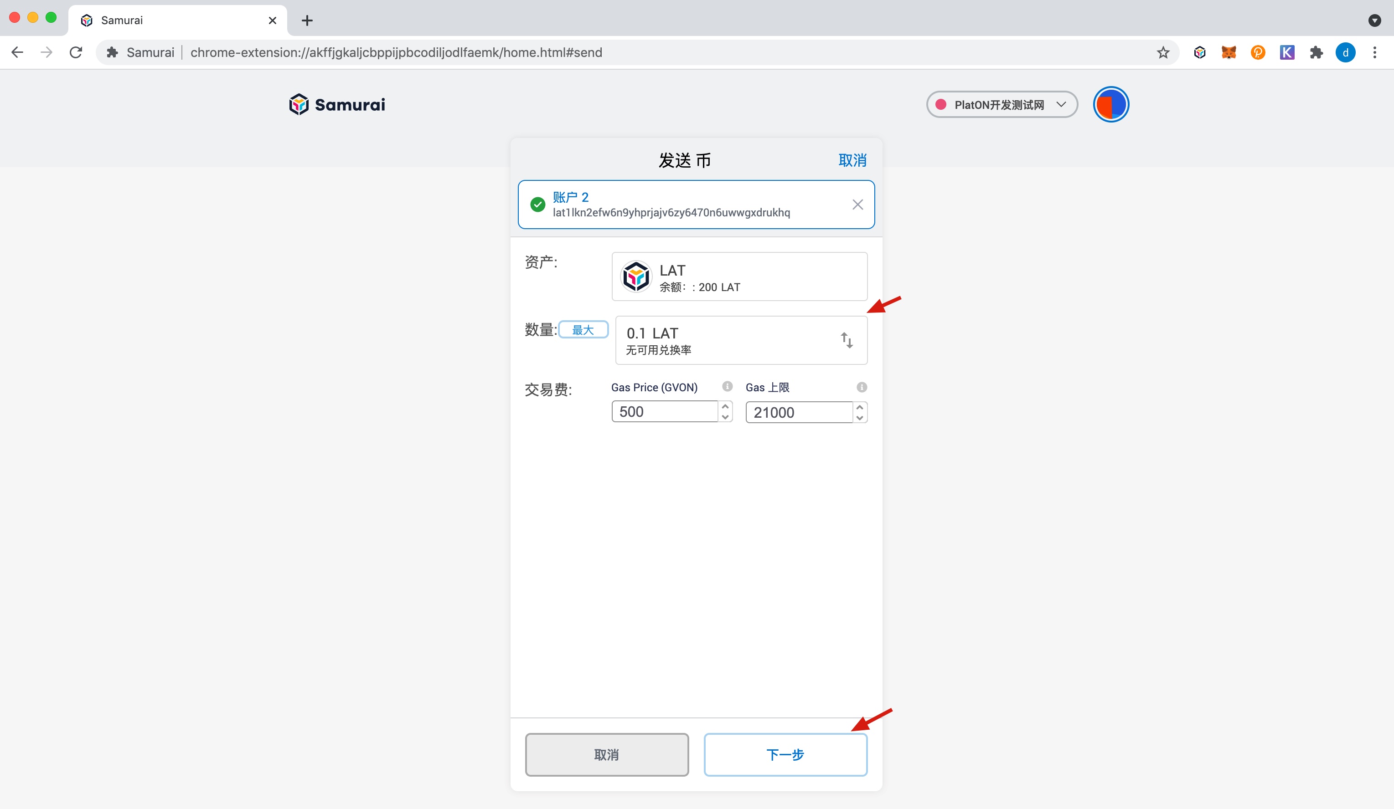Click the extension puzzle icon in address bar

tap(112, 52)
